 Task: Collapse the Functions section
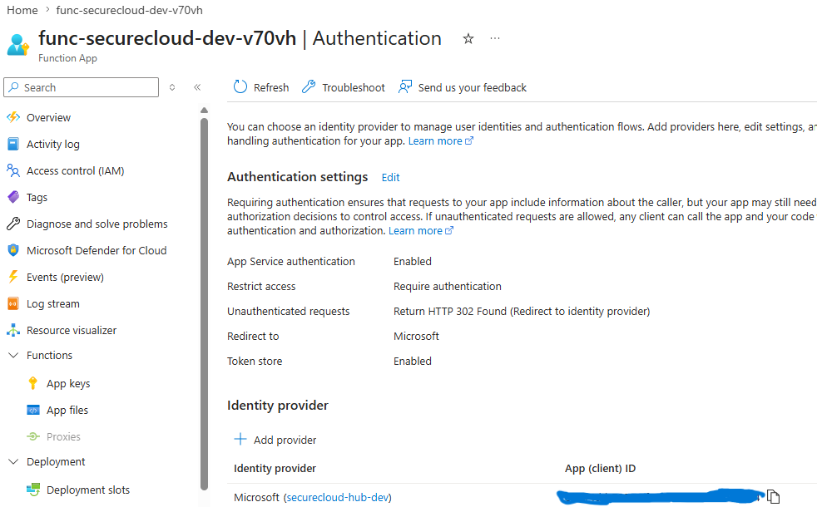(13, 355)
